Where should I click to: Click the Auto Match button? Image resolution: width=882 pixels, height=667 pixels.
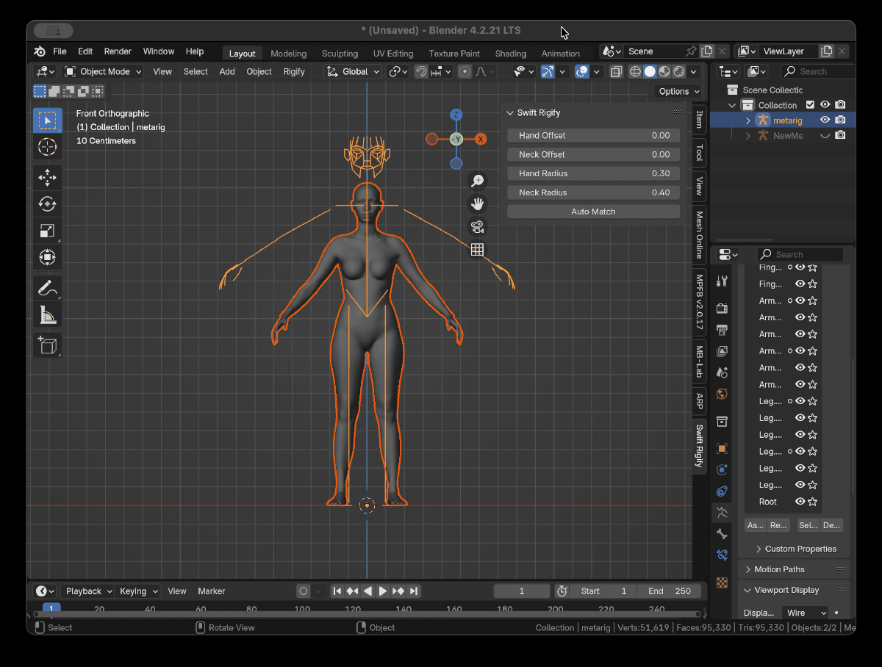593,212
